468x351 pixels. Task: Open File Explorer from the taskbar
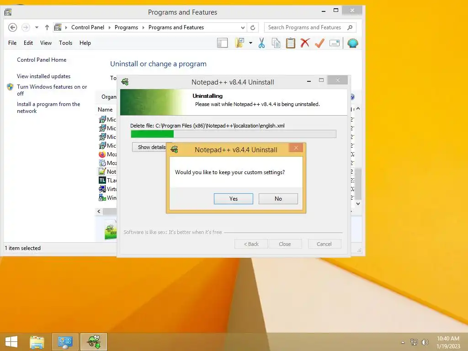pos(37,342)
